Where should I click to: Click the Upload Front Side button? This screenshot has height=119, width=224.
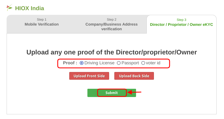[x=89, y=76]
